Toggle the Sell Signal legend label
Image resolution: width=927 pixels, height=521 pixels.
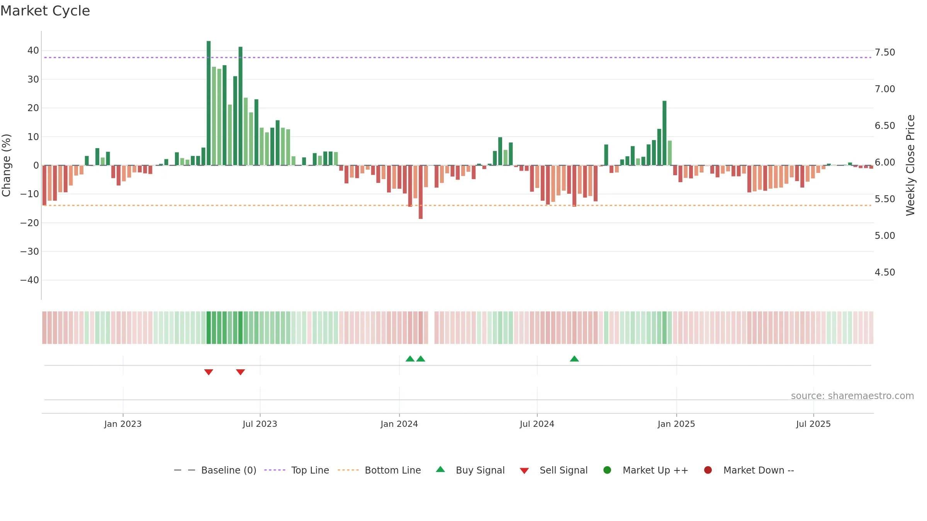[564, 470]
